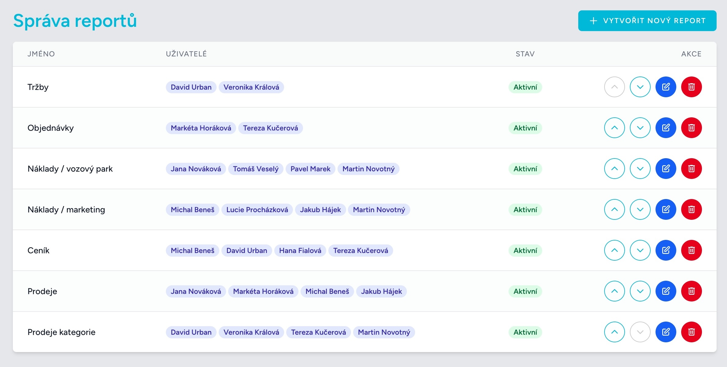Click the Uživatelé column header

tap(186, 54)
